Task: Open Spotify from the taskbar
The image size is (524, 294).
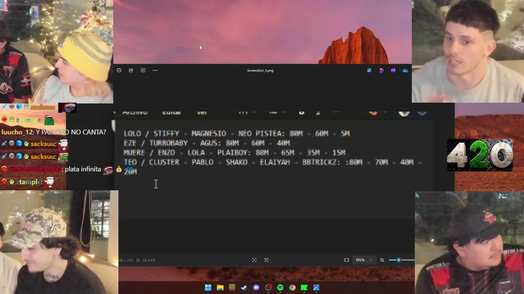Action: 280,287
